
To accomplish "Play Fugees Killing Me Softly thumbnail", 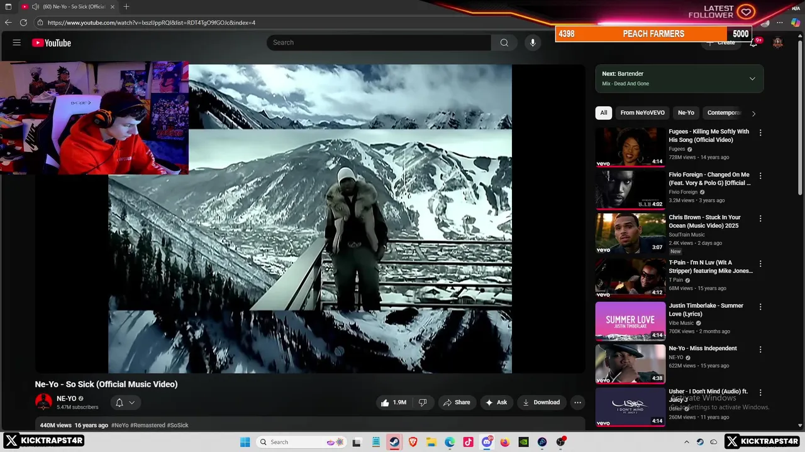I will [x=630, y=147].
